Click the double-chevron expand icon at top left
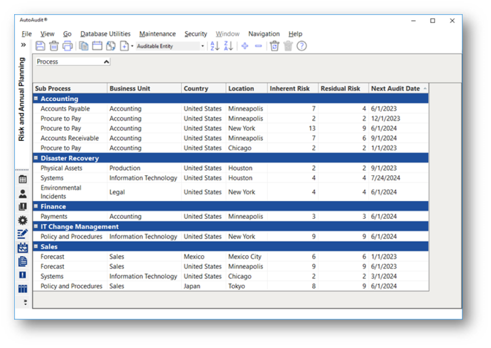 [x=24, y=45]
